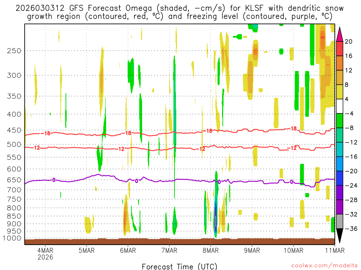Click the 7MAR time axis label
The image size is (361, 270).
pyautogui.click(x=170, y=250)
